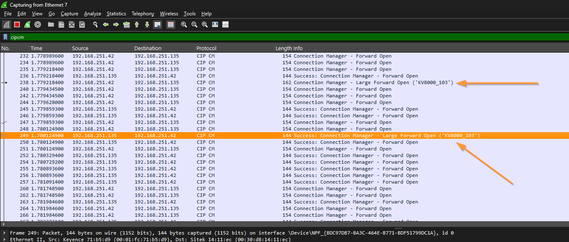Open the Analyze menu
The height and width of the screenshot is (242, 569).
(x=92, y=14)
